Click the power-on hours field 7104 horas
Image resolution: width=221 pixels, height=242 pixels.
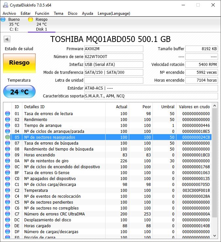202,80
